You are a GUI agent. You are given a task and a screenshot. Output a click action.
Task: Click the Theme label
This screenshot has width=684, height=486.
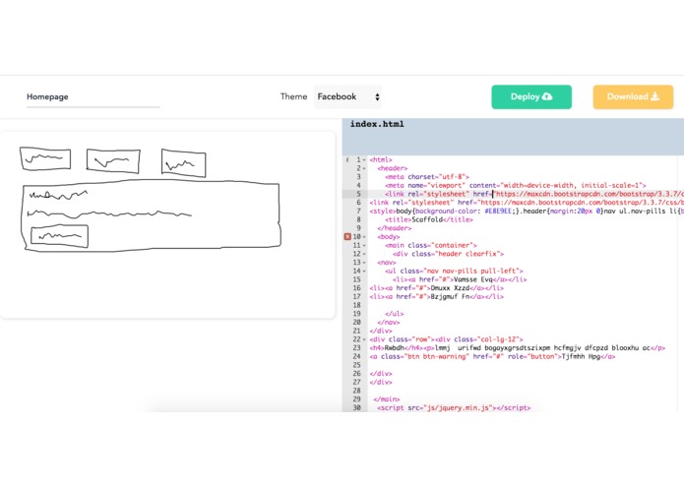click(x=293, y=96)
